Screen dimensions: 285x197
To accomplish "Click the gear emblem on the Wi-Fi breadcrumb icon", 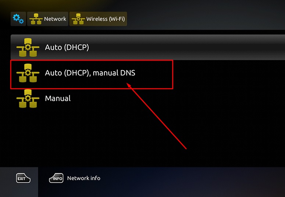I will tap(78, 19).
